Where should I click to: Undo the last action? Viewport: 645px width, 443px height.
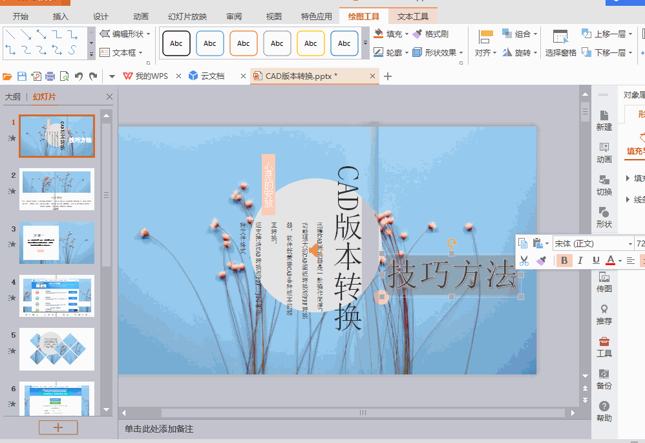coord(79,76)
